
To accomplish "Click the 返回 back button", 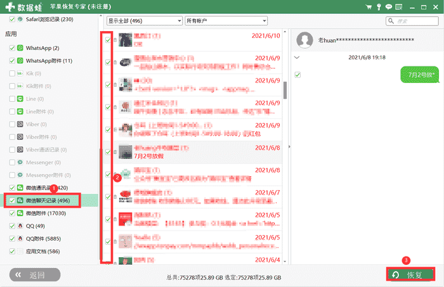I will point(35,275).
